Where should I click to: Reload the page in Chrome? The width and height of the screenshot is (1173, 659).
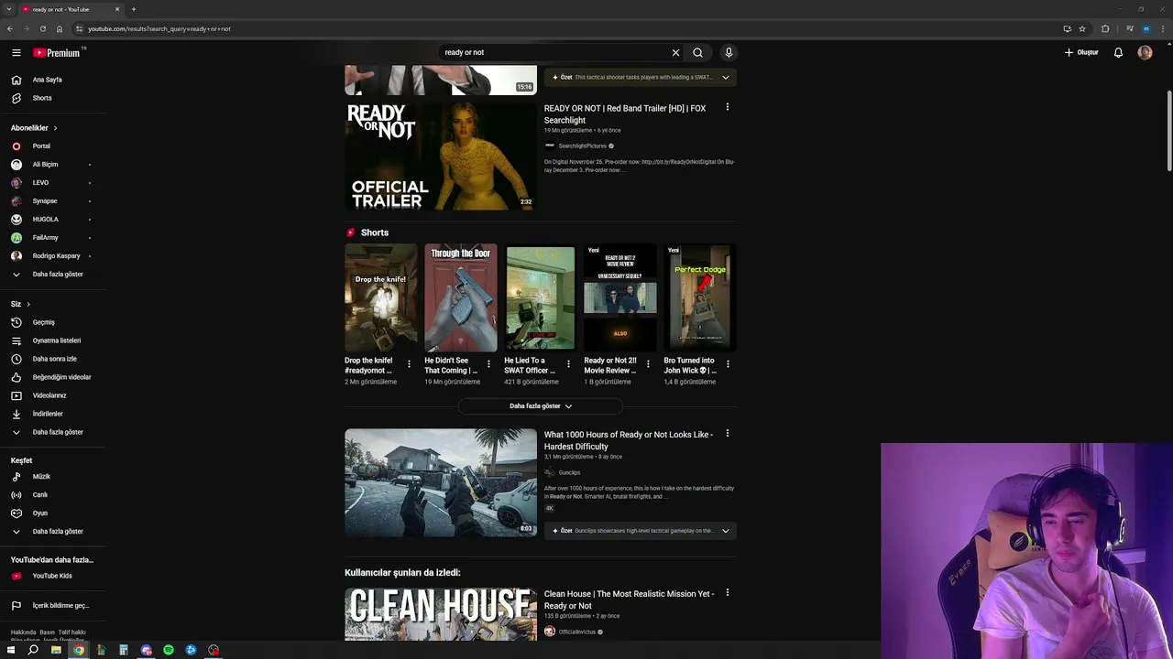point(42,28)
